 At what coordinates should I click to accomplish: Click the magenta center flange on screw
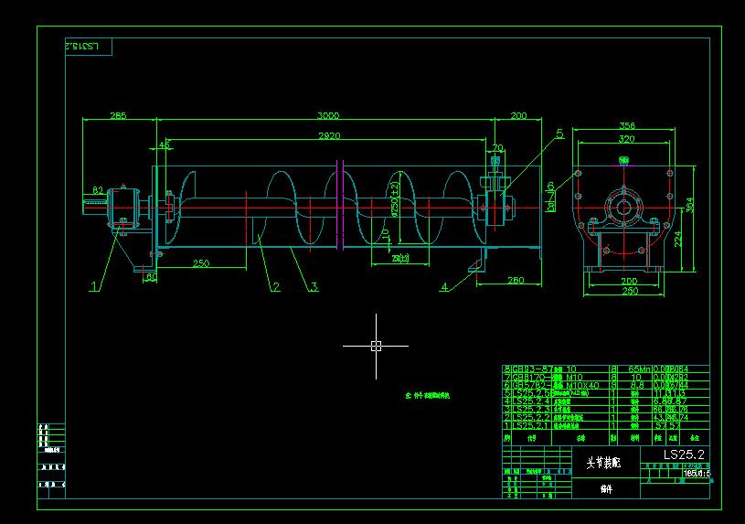point(338,206)
